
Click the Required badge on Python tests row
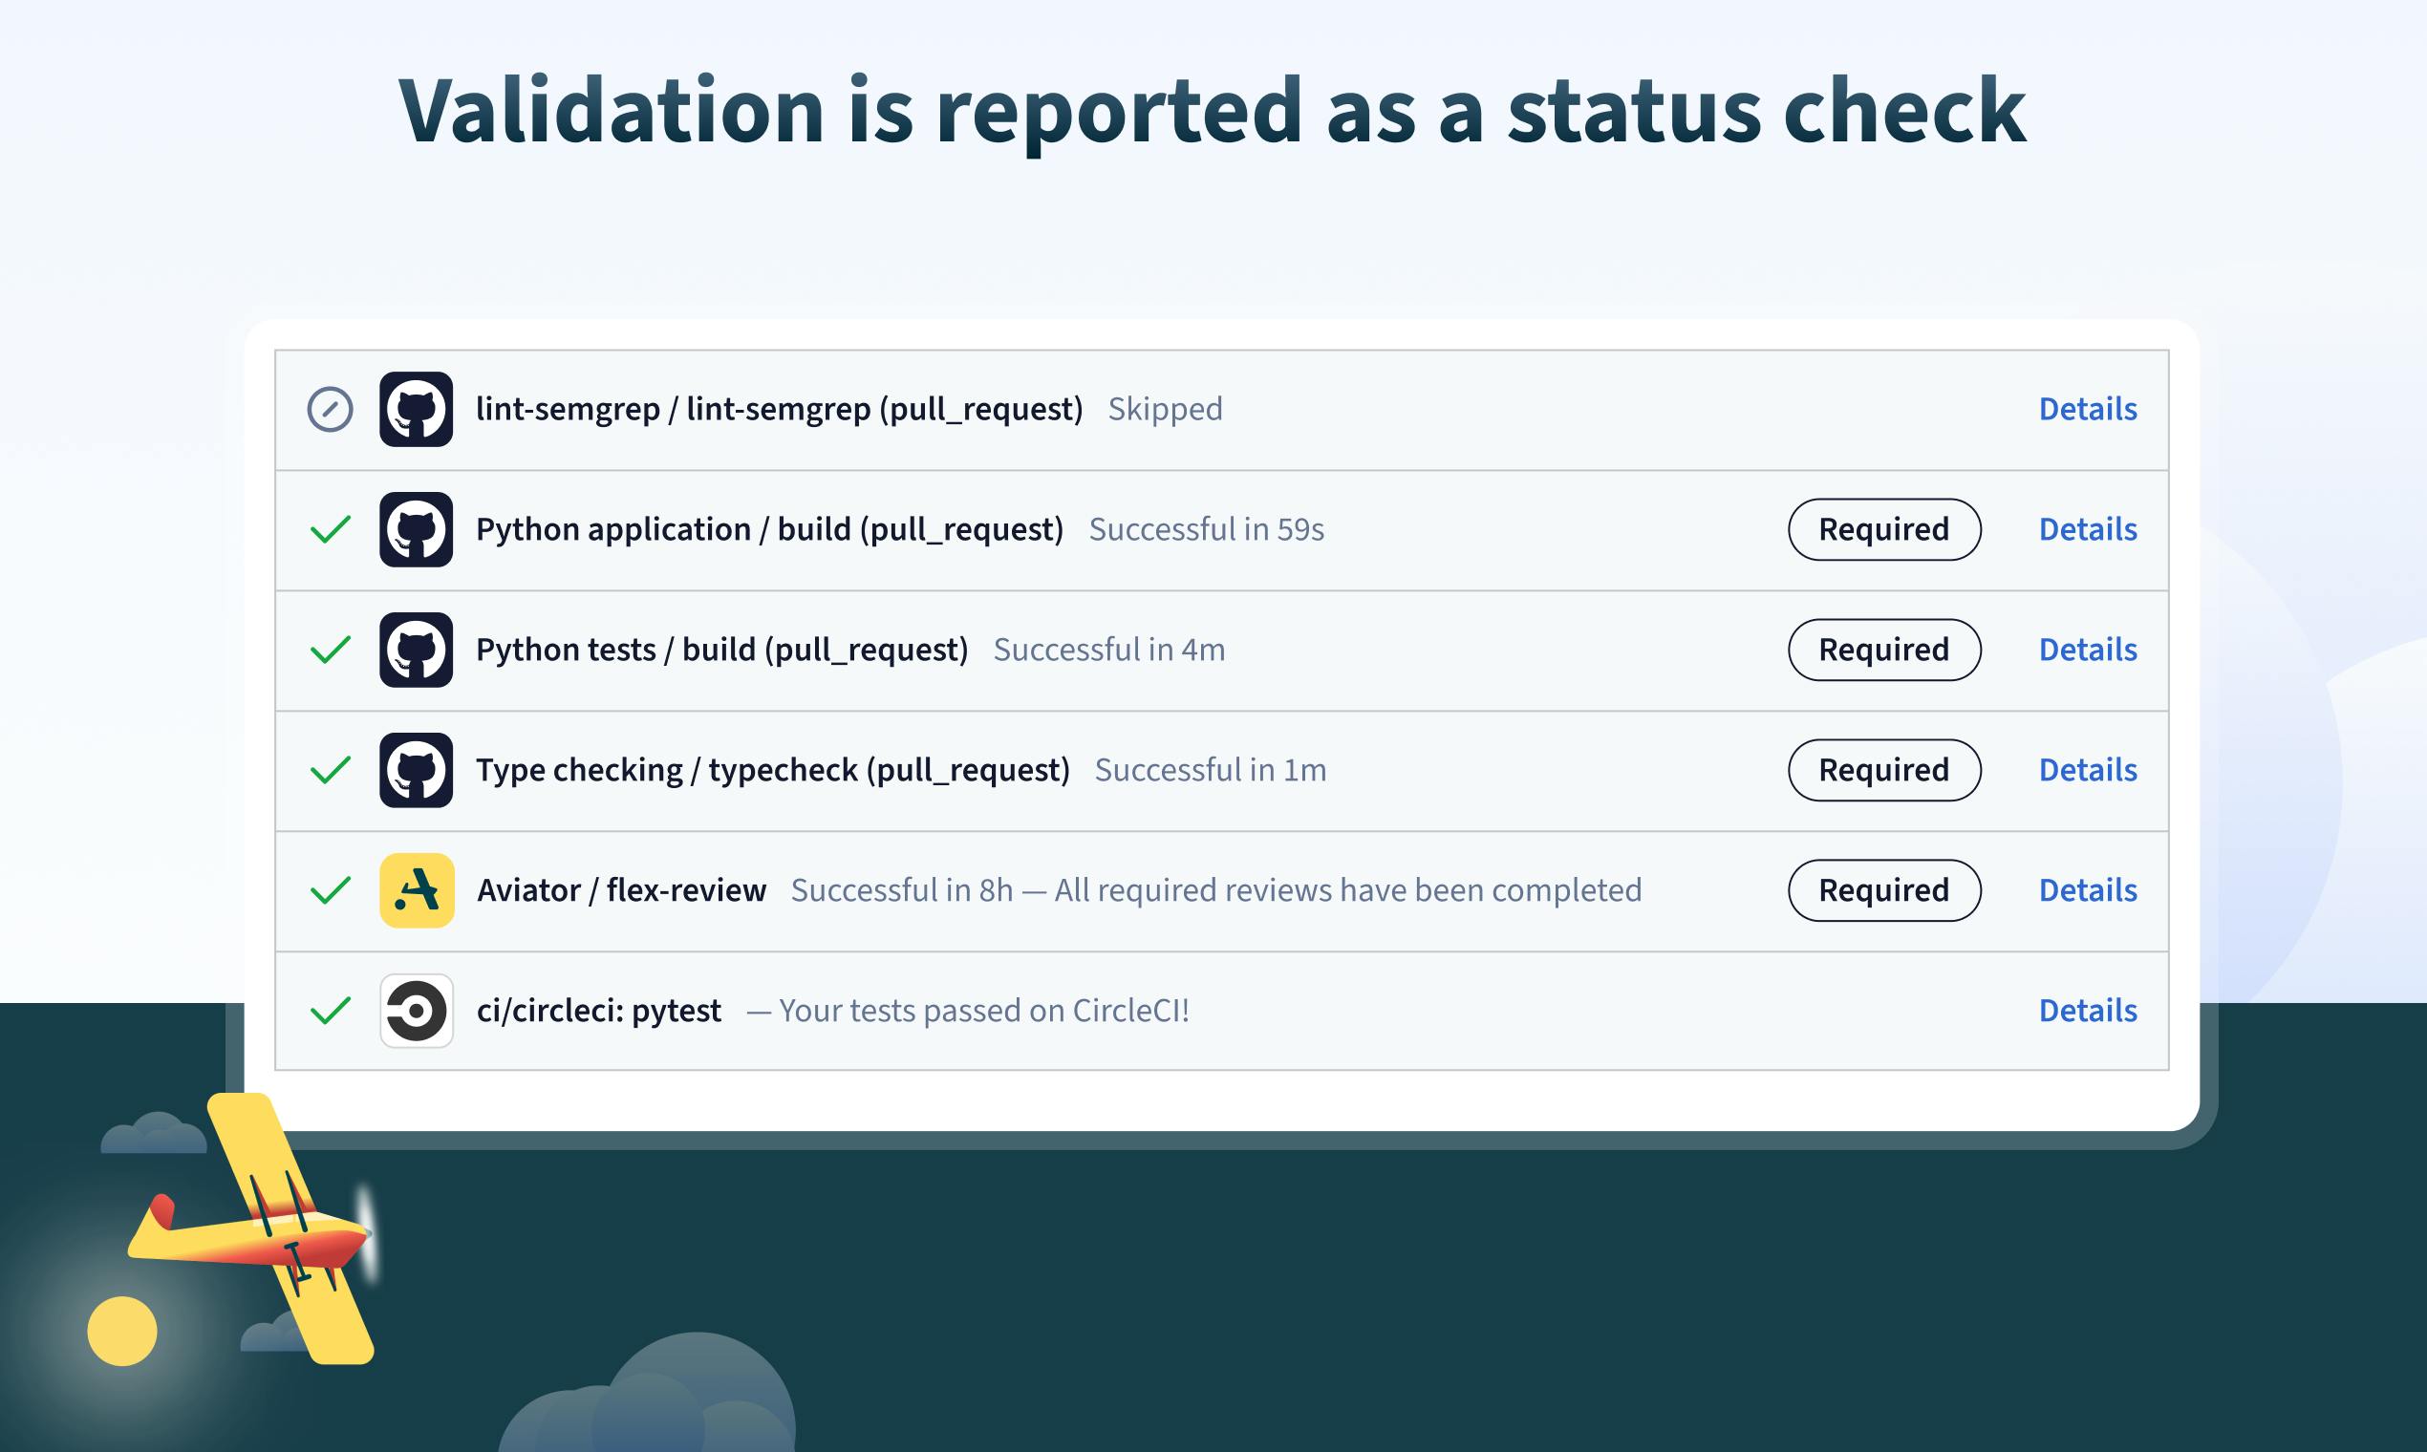[1884, 650]
